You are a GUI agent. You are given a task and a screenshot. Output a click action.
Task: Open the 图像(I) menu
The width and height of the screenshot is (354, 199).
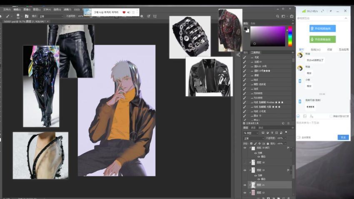point(27,10)
